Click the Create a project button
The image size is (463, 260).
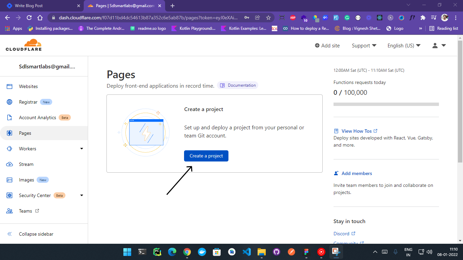pyautogui.click(x=206, y=156)
